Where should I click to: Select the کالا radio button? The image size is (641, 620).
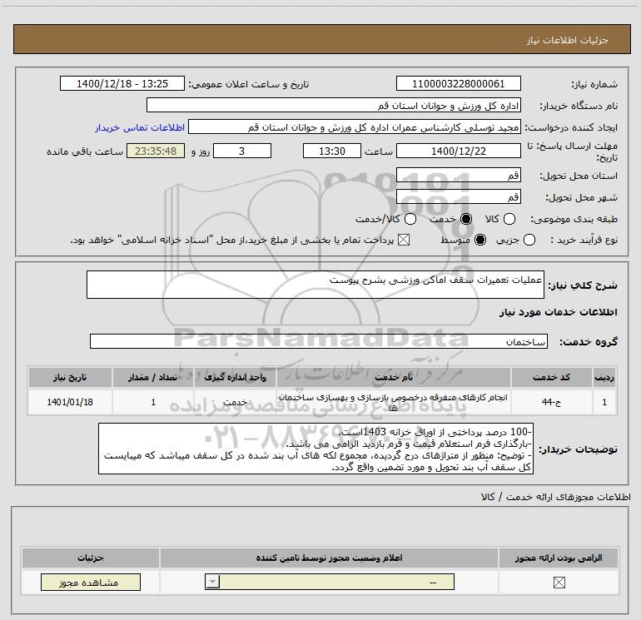tap(509, 219)
